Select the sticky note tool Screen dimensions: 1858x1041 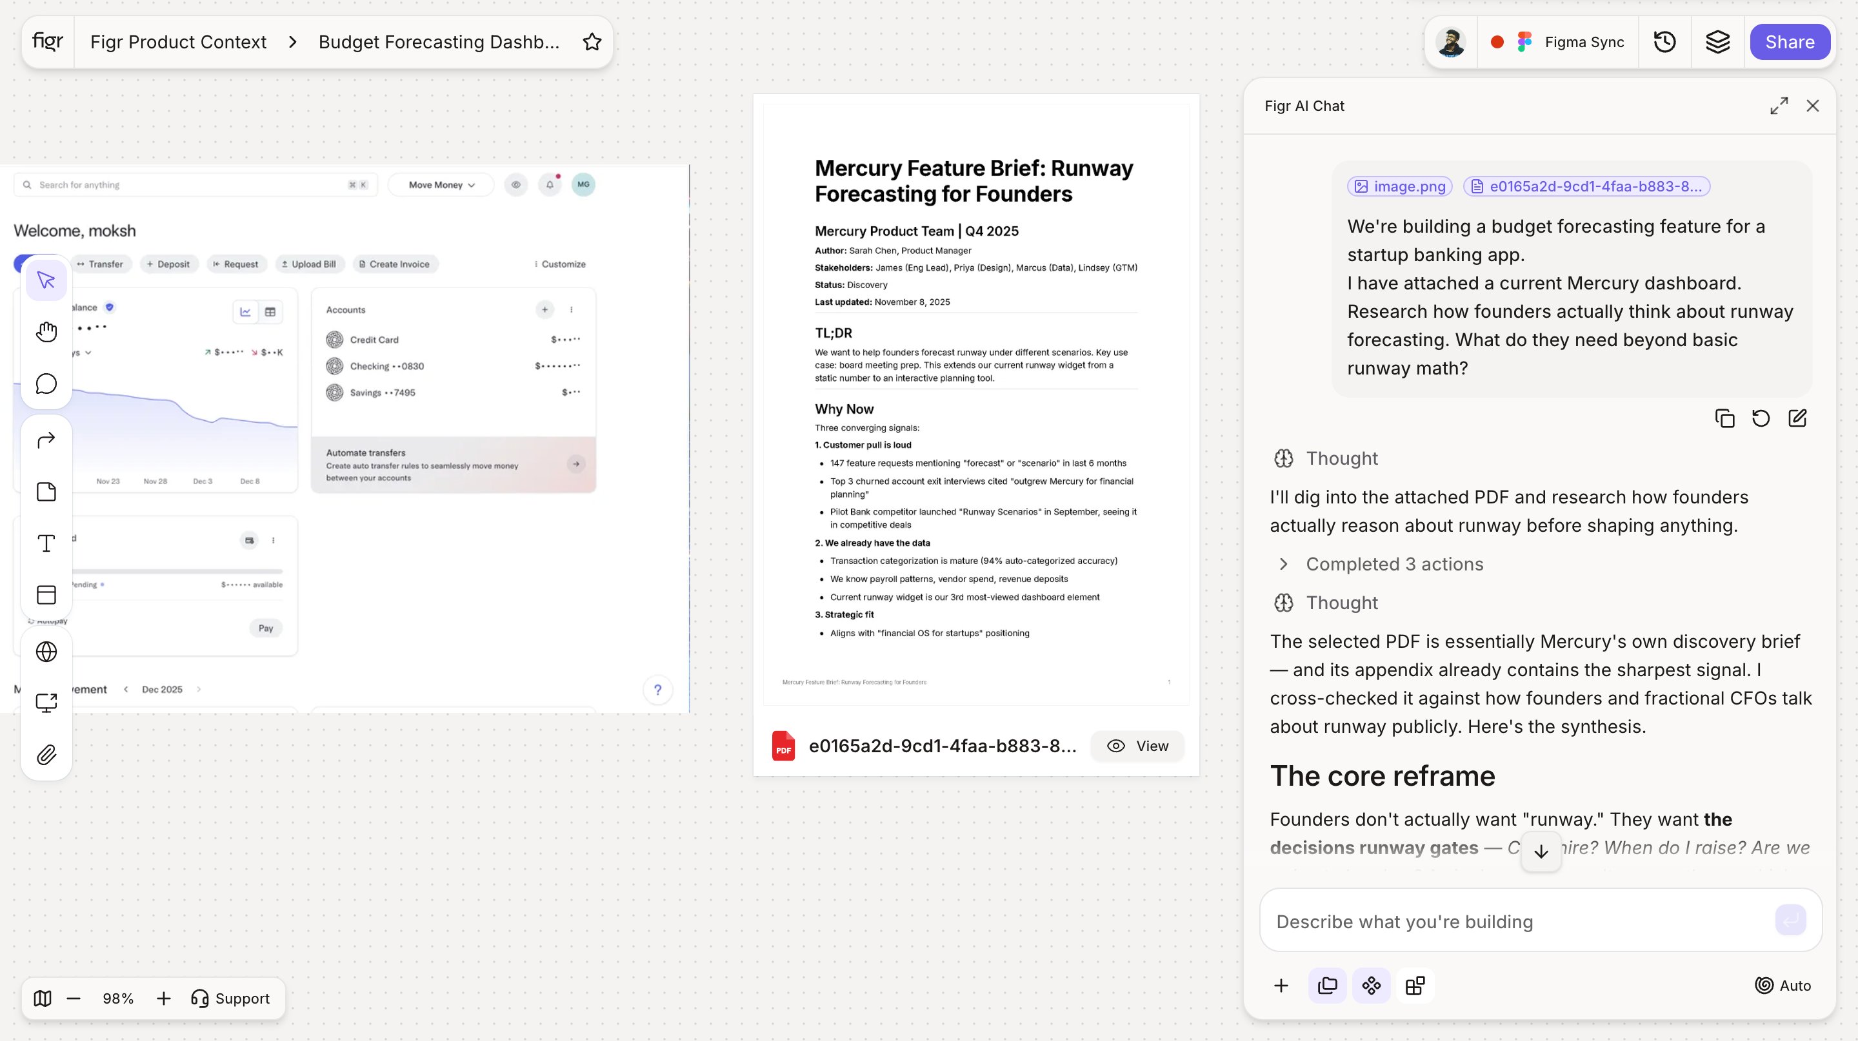click(x=46, y=492)
